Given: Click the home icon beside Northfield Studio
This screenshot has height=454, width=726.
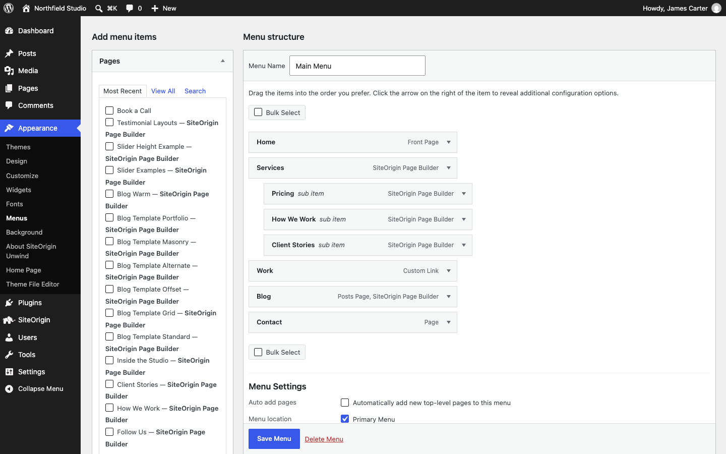Looking at the screenshot, I should point(26,8).
